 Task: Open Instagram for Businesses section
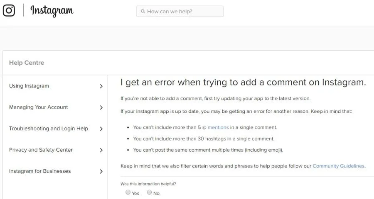click(40, 171)
